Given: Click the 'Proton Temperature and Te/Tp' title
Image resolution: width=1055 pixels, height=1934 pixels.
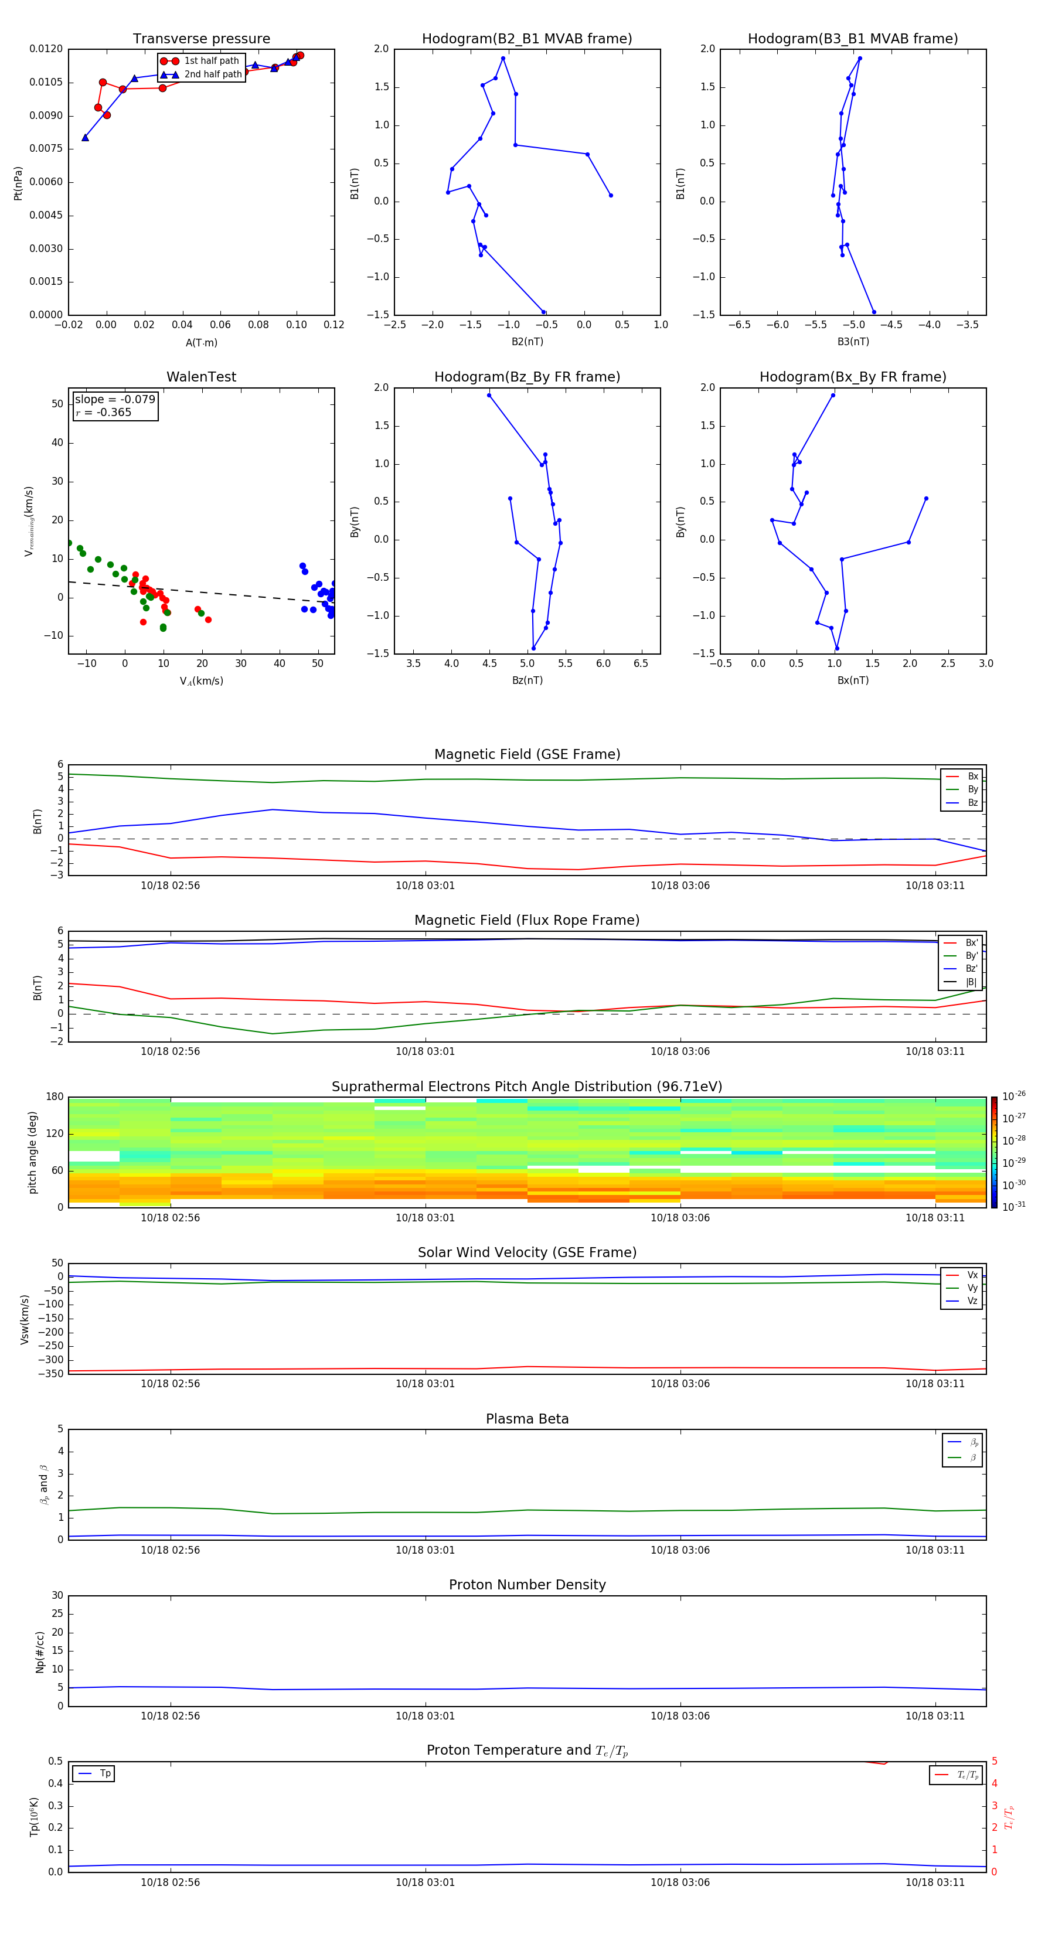Looking at the screenshot, I should pyautogui.click(x=527, y=1751).
